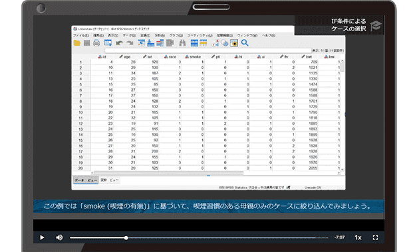This screenshot has height=252, width=419.
Task: Open the グラフ menu
Action: 176,35
